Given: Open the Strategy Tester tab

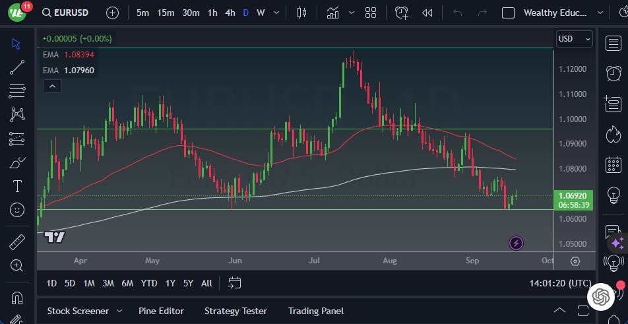Looking at the screenshot, I should (235, 311).
